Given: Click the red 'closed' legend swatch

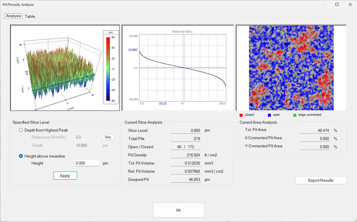Looking at the screenshot, I should [x=241, y=115].
